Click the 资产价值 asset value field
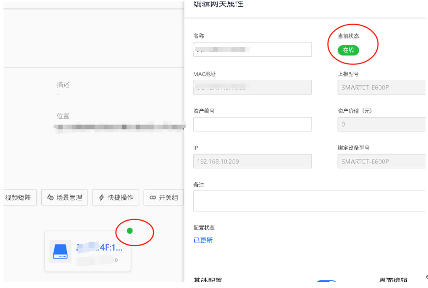428x288 pixels. pyautogui.click(x=381, y=124)
